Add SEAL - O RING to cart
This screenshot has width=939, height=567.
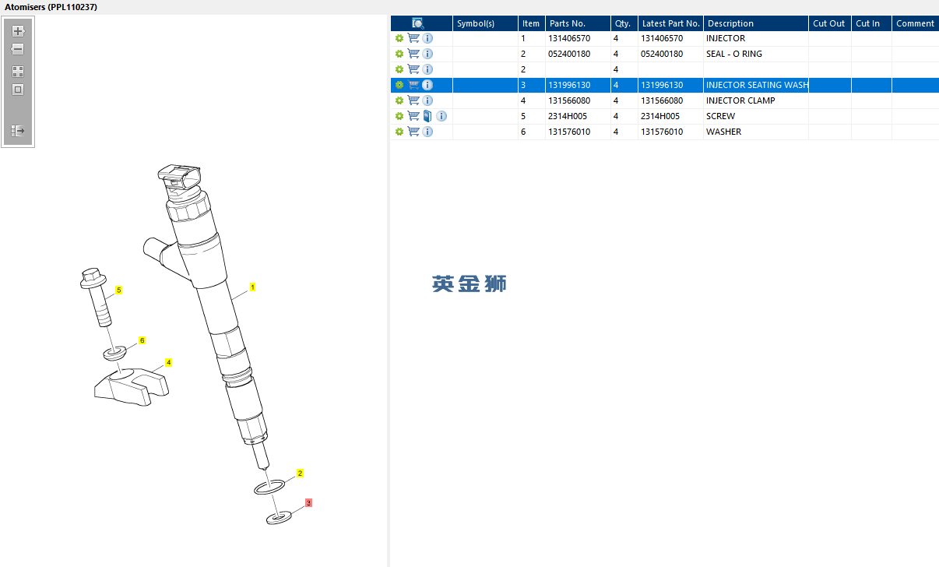click(413, 54)
